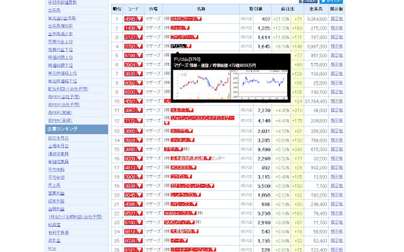Select 当期利益 company ranking link
This screenshot has height=252, width=404.
(x=56, y=209)
